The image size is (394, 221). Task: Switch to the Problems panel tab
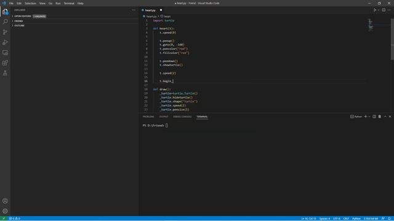148,117
